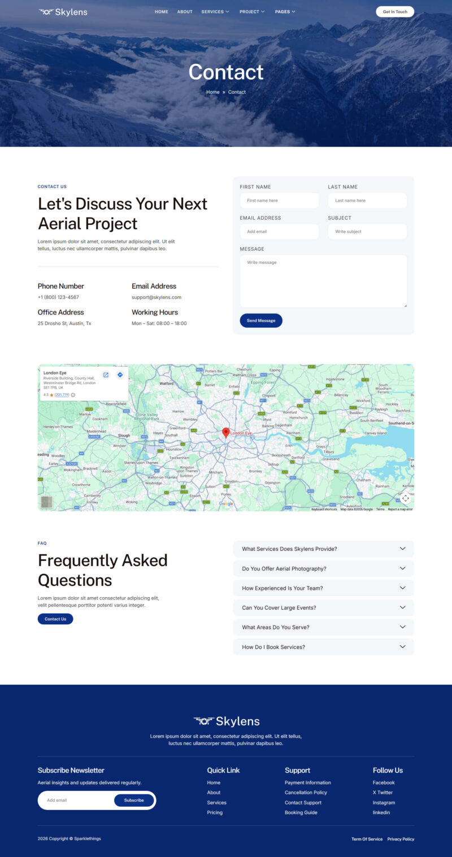Click Home in the breadcrumb
This screenshot has height=857, width=452.
(212, 92)
